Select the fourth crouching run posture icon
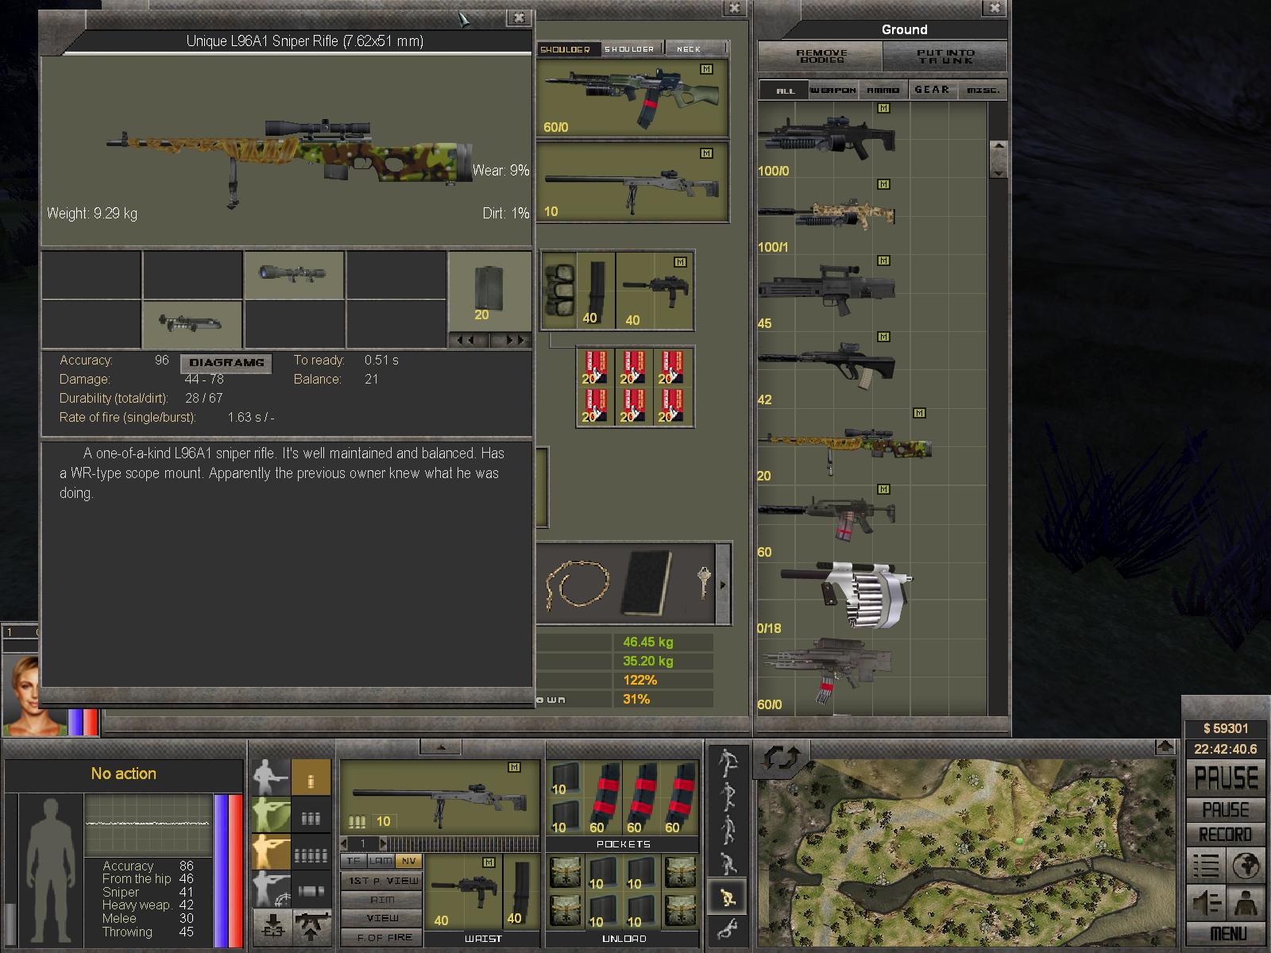 [x=727, y=863]
